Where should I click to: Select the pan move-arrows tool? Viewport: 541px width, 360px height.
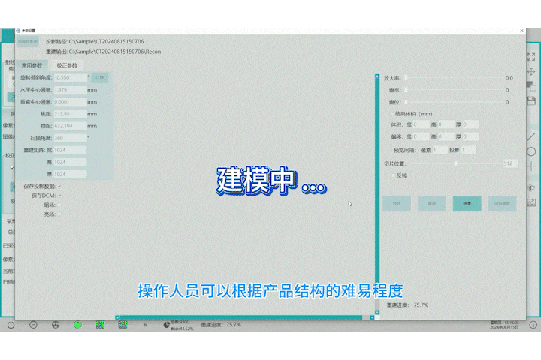tap(531, 71)
